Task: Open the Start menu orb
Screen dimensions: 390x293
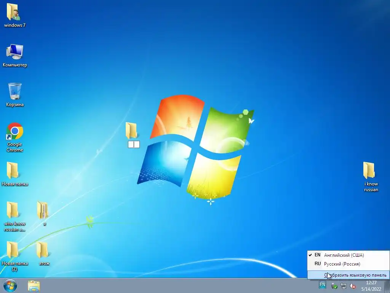Action: [x=10, y=286]
